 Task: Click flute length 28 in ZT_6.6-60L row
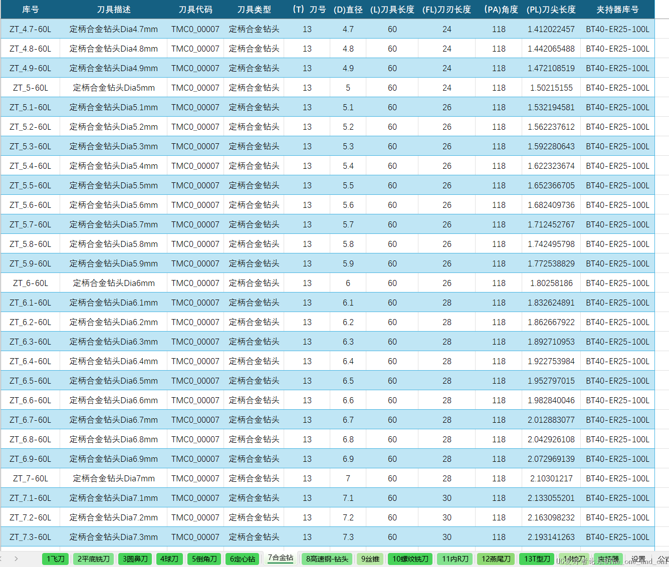pos(447,400)
